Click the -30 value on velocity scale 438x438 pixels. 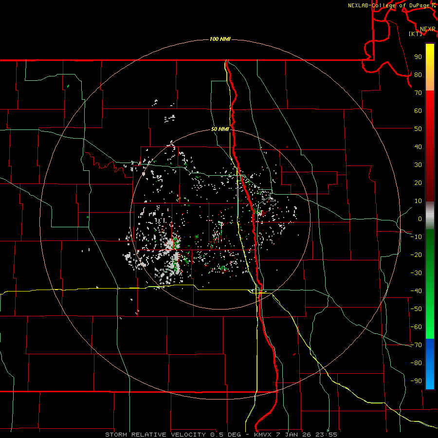coord(416,273)
